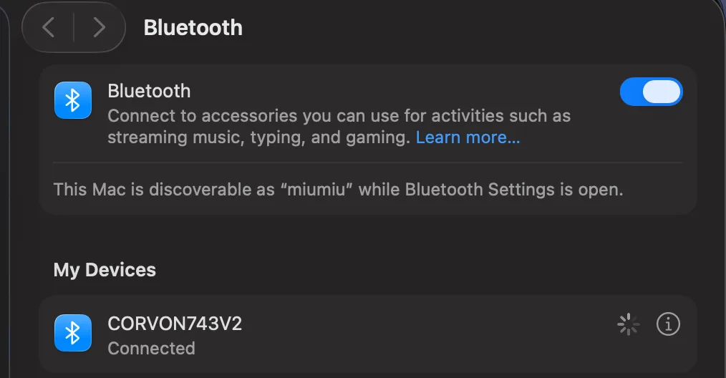Screen dimensions: 726x378
Task: Click the blue Bluetooth icon beside the toggle
Action: click(73, 100)
